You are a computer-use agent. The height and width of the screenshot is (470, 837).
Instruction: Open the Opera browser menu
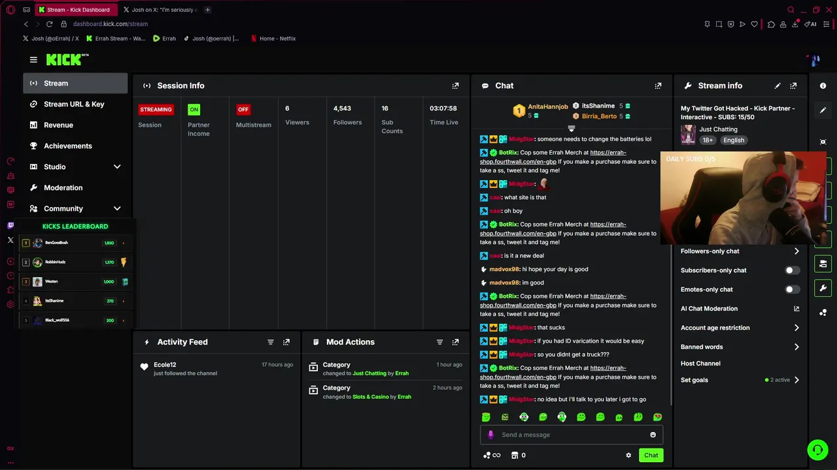(x=10, y=10)
